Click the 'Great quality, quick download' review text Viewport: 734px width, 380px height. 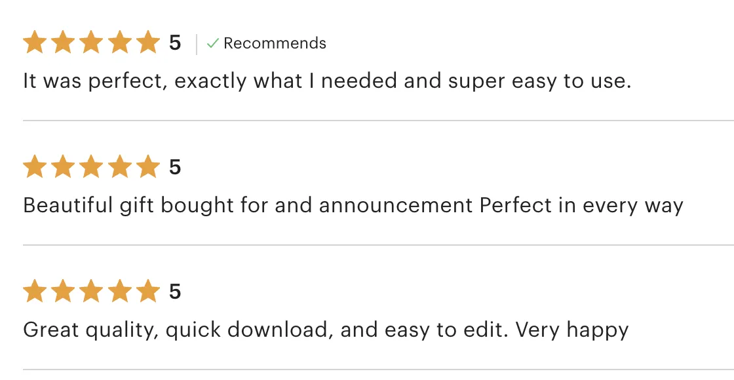tap(326, 330)
